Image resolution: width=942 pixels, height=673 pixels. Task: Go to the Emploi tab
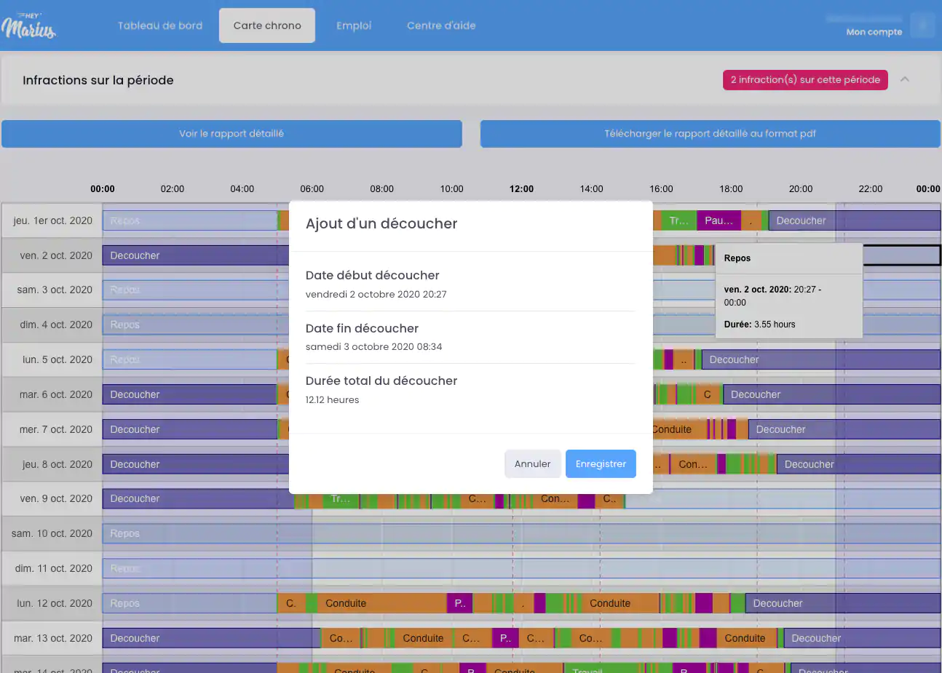(x=354, y=25)
